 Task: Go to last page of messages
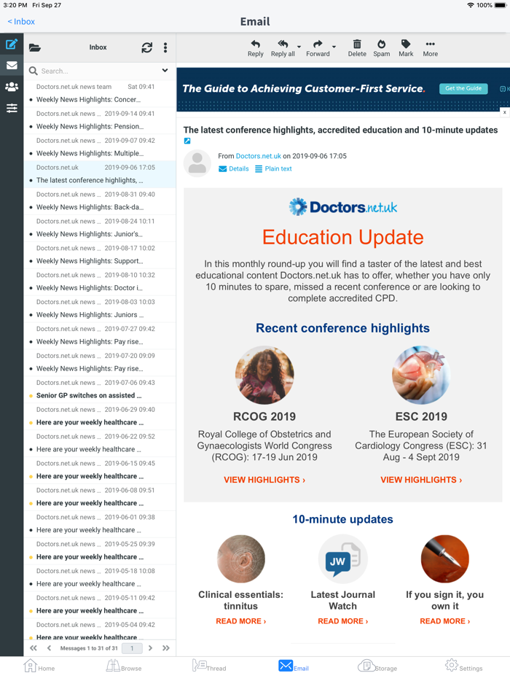[166, 648]
